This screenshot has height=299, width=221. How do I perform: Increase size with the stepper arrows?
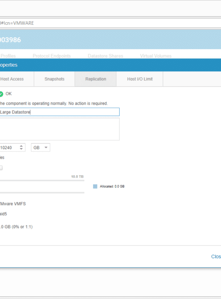point(21,146)
